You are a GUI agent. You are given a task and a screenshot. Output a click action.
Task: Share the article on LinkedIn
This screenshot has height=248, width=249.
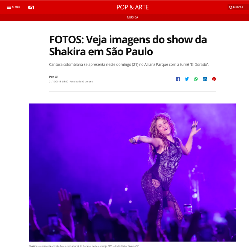click(205, 79)
